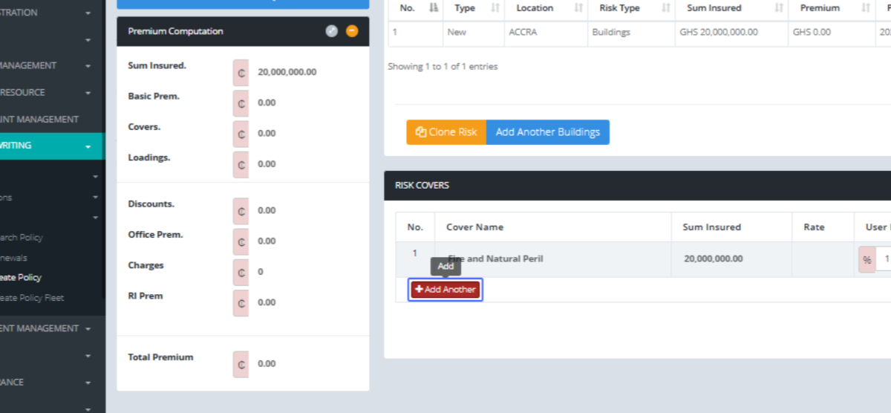The height and width of the screenshot is (413, 891).
Task: Sort the table by the No. column icon
Action: click(433, 8)
